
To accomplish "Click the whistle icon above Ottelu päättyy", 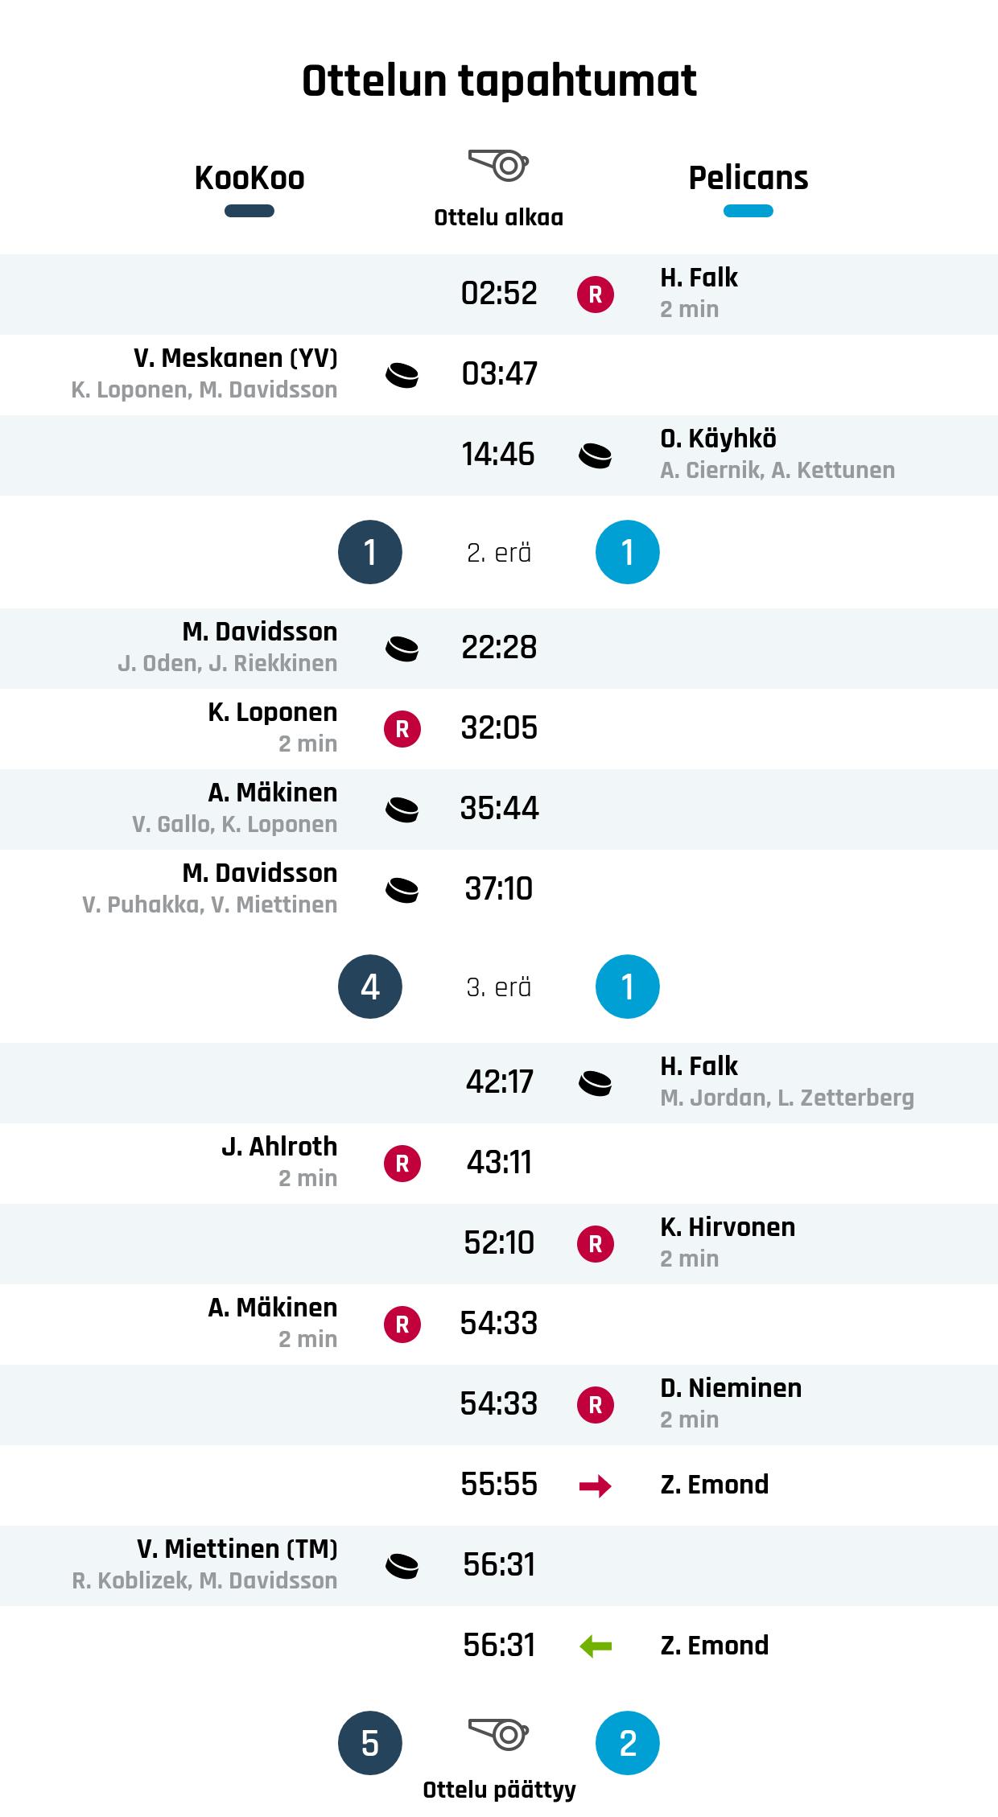I will (x=499, y=1733).
